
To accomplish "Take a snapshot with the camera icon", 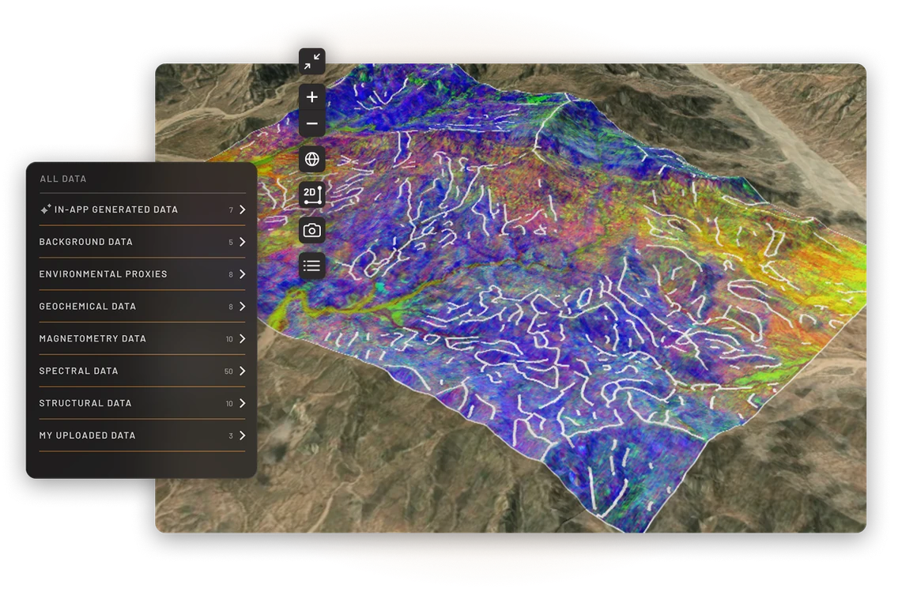I will tap(311, 231).
